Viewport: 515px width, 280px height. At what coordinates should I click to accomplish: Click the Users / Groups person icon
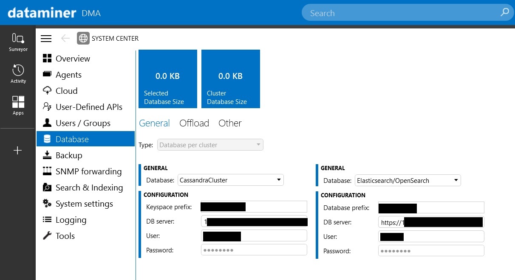pos(47,123)
